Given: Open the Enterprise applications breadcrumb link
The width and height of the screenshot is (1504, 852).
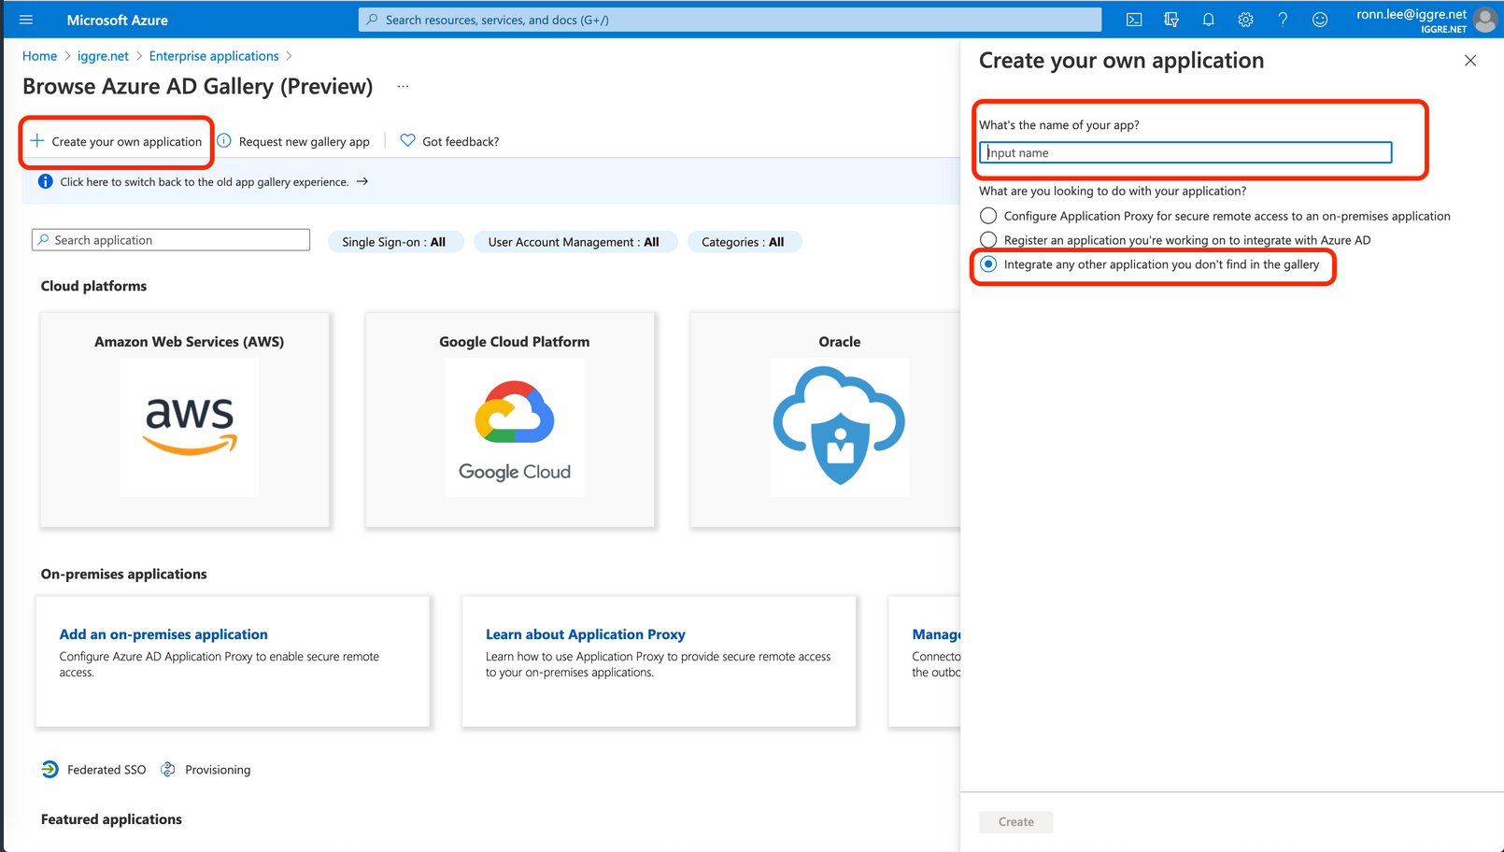Looking at the screenshot, I should pyautogui.click(x=214, y=56).
